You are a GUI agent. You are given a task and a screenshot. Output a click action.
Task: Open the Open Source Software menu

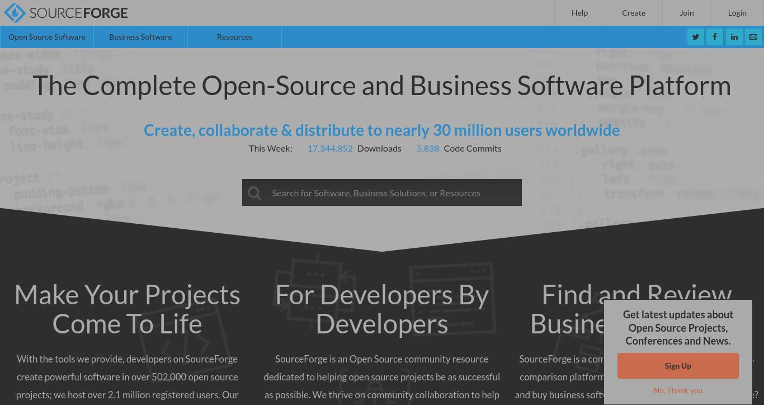(x=47, y=37)
